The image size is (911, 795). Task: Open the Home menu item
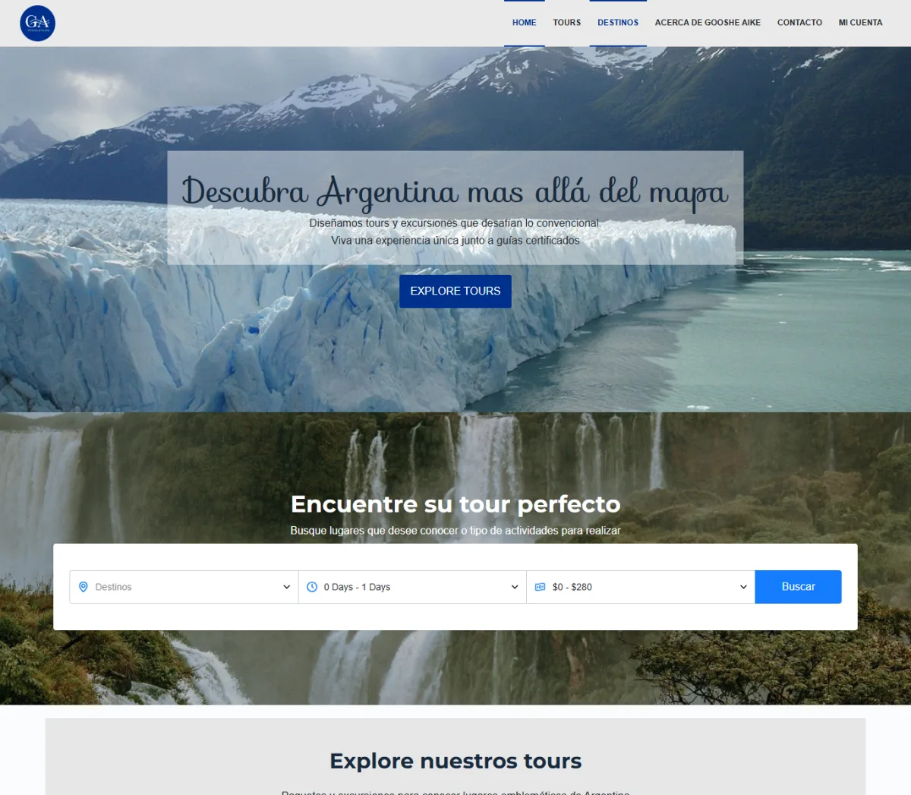524,23
